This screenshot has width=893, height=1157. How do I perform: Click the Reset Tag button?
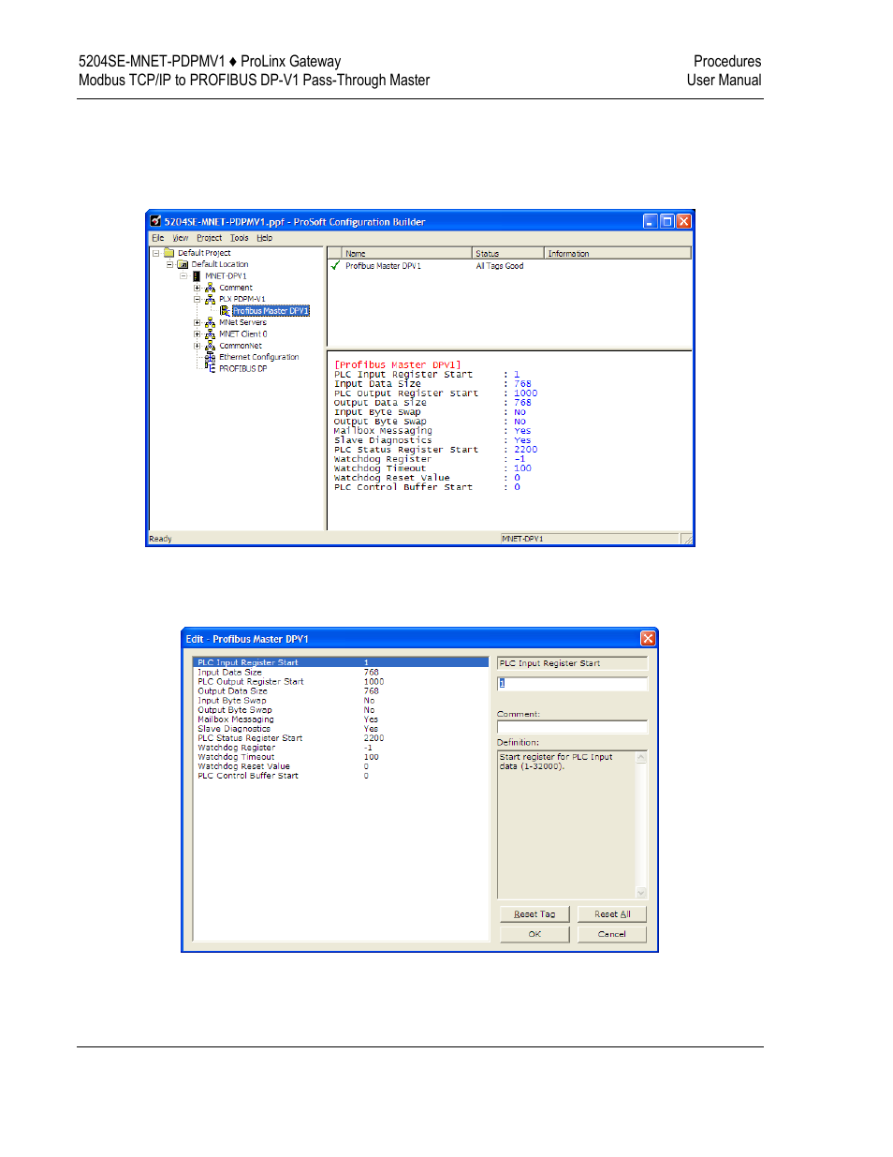(x=534, y=914)
